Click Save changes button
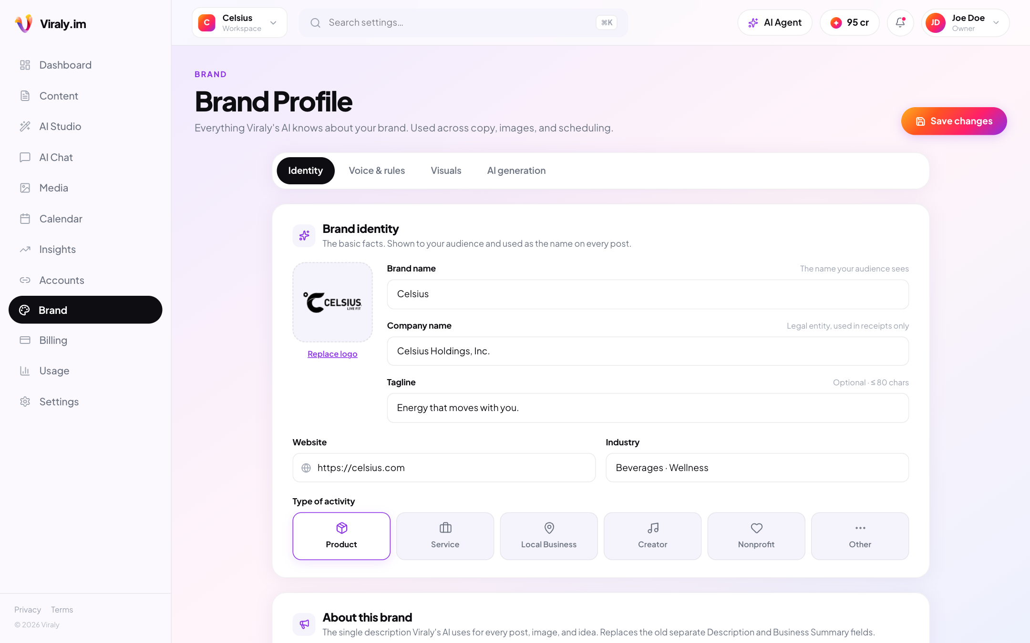The width and height of the screenshot is (1030, 643). point(954,121)
